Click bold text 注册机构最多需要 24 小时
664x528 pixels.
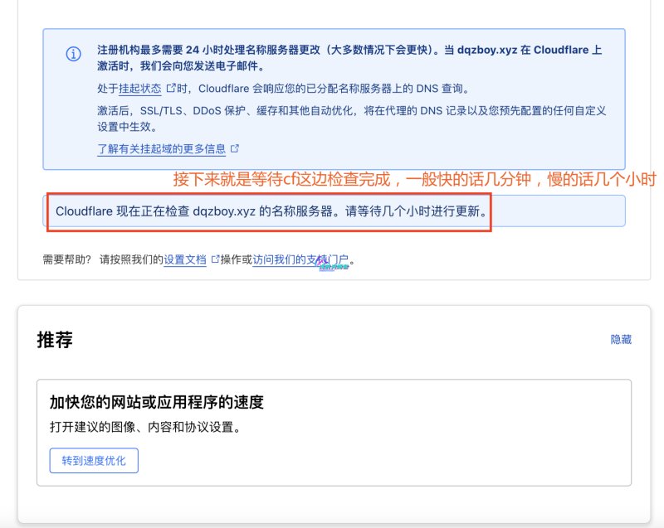(171, 50)
